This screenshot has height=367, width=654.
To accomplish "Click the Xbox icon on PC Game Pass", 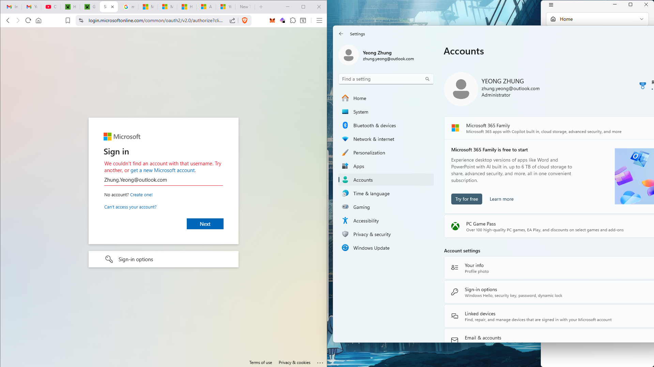I will 455,226.
